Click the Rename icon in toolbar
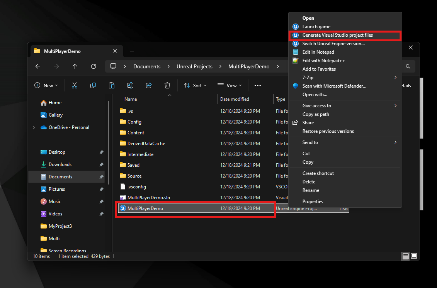The width and height of the screenshot is (437, 288). tap(130, 85)
